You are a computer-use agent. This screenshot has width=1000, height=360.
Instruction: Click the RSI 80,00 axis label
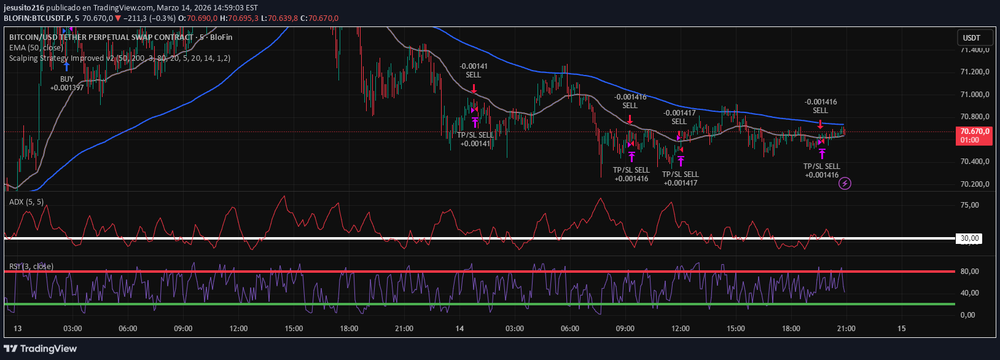coord(969,272)
